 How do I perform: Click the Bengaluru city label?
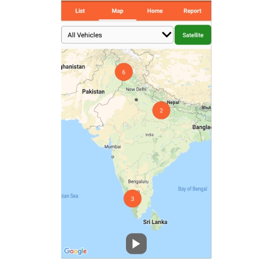[138, 182]
